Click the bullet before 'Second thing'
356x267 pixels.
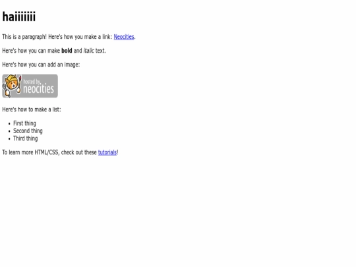[x=9, y=131]
